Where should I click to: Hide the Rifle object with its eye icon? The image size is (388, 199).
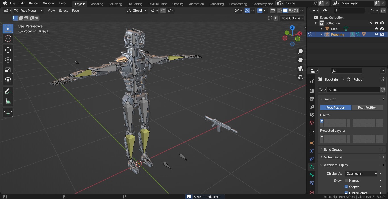pos(376,29)
